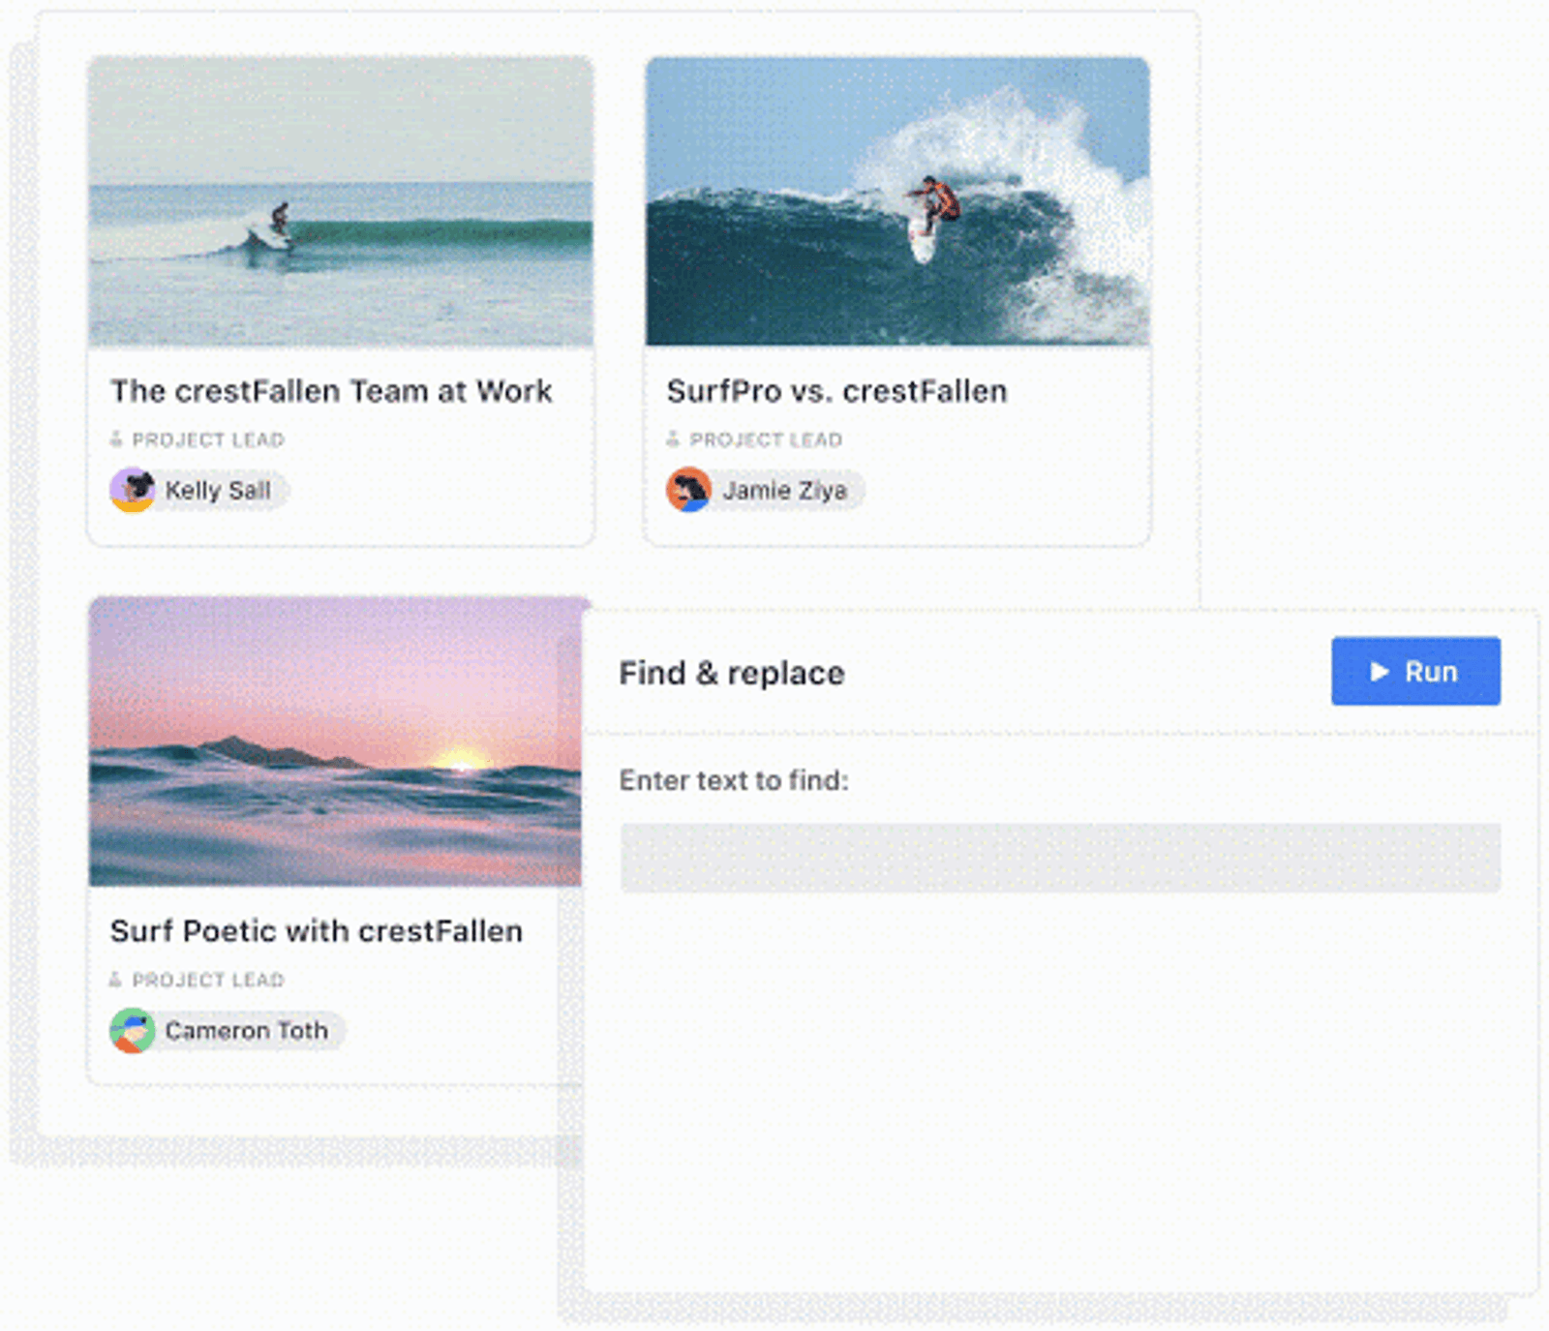Select the Kelly Sall avatar

(133, 490)
